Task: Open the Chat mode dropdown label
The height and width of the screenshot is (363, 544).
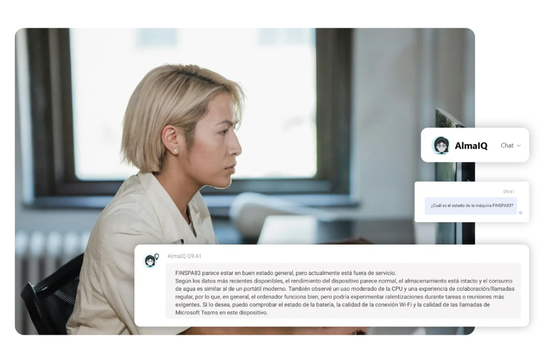Action: click(507, 145)
